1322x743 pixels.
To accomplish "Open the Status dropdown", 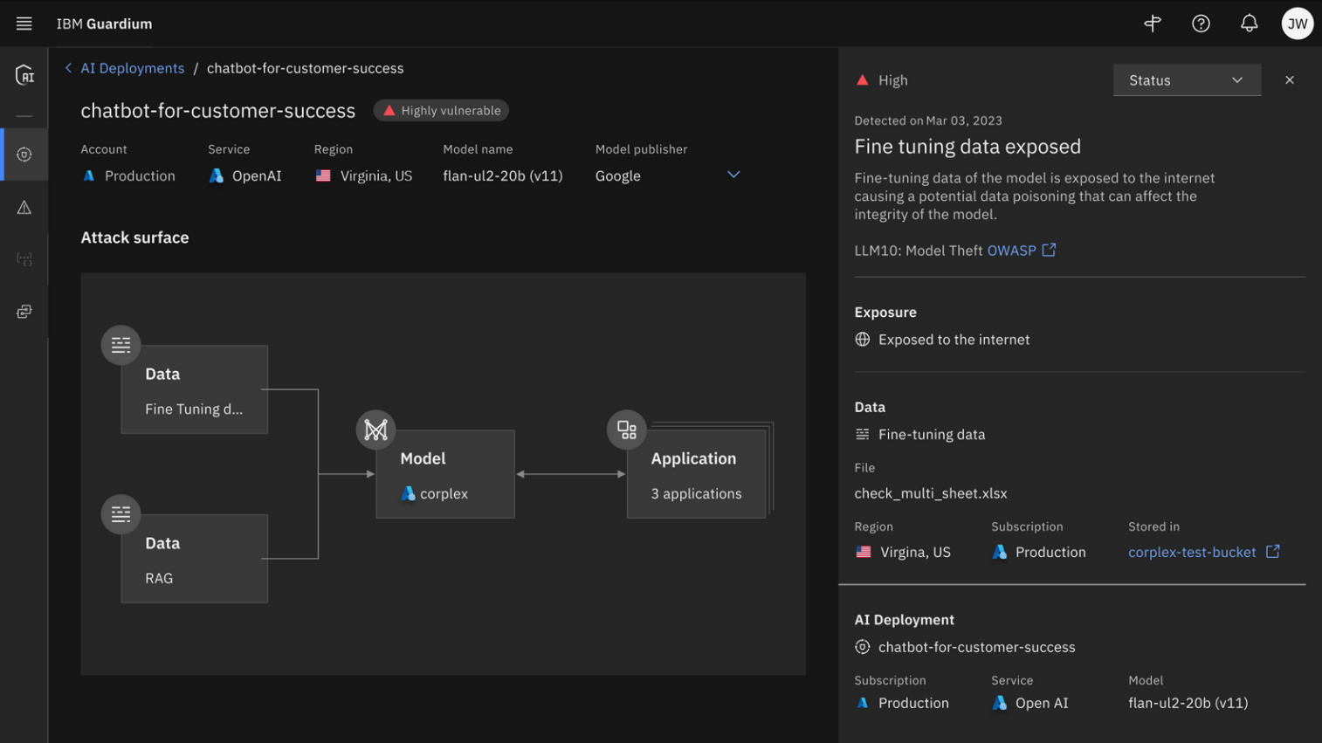I will click(x=1186, y=80).
